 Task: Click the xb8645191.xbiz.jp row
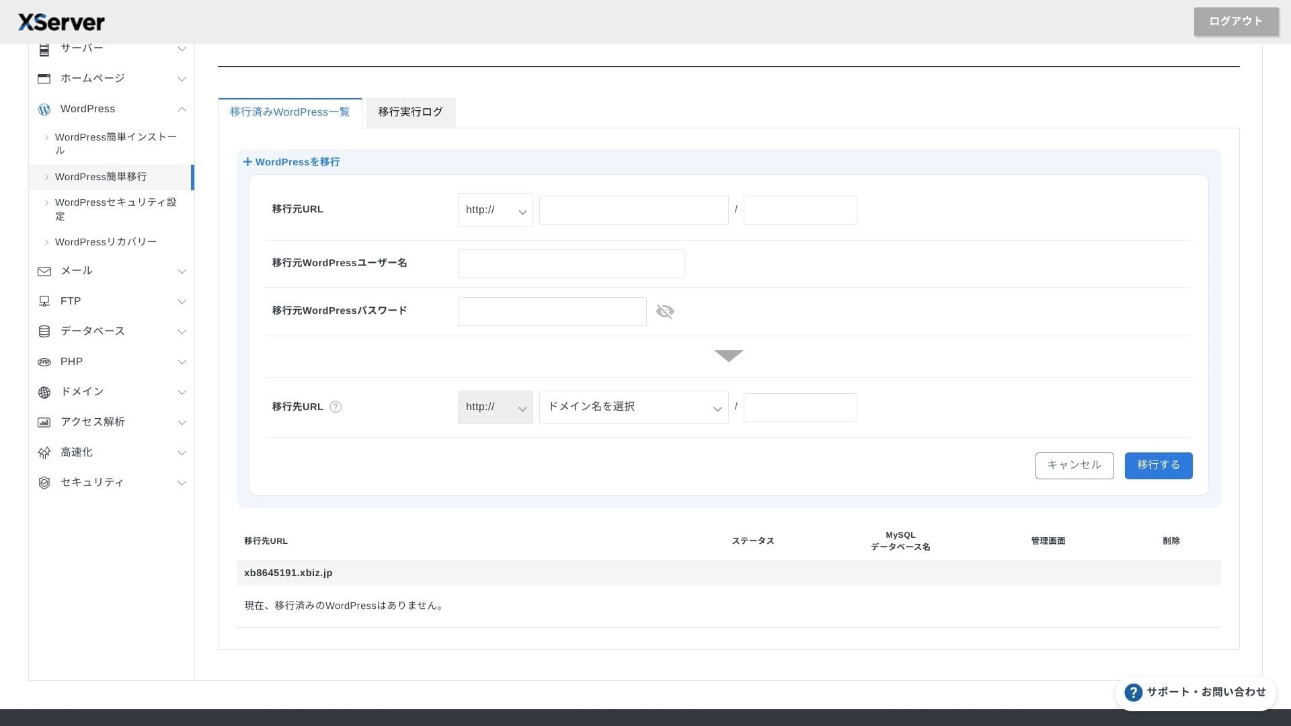pyautogui.click(x=728, y=573)
